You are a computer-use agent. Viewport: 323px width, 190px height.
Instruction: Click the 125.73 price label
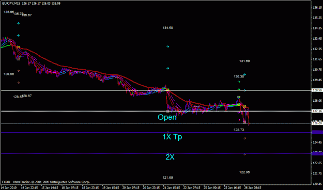tap(239, 130)
